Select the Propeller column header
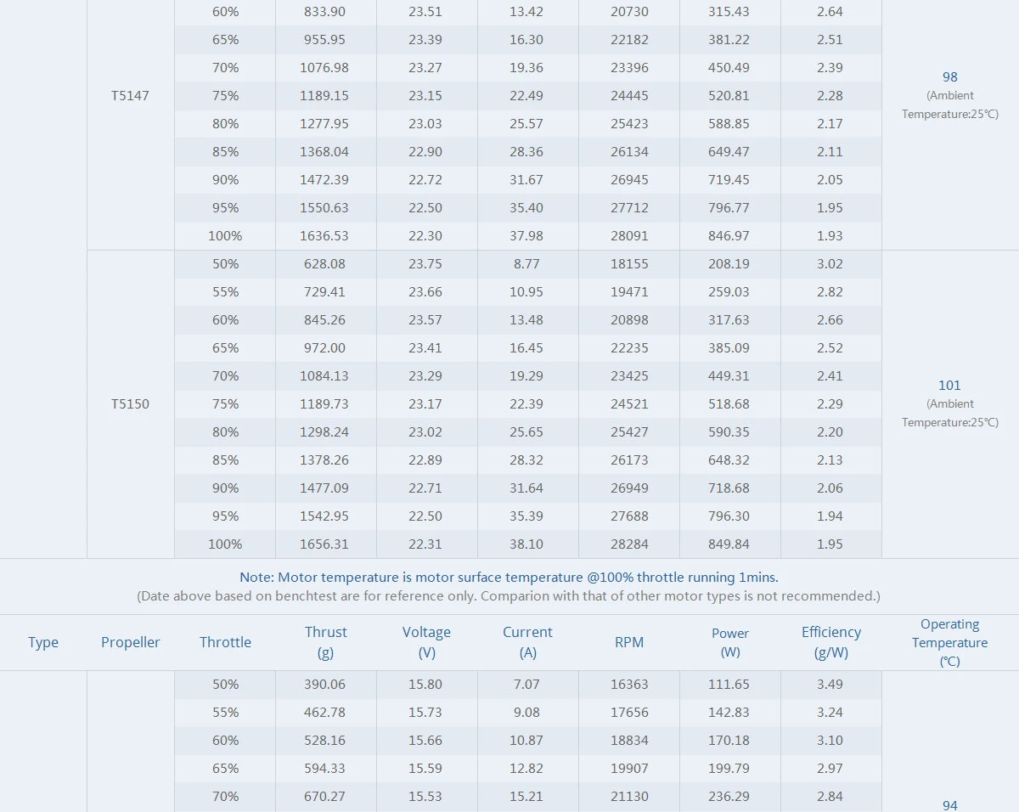 (x=131, y=642)
